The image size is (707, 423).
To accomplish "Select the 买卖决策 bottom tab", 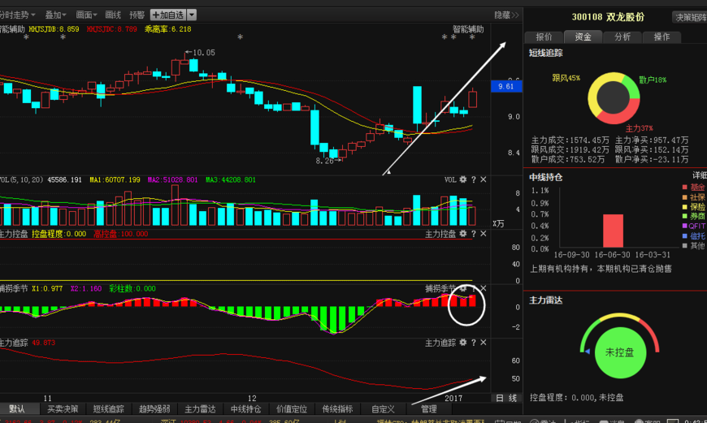I will click(x=63, y=409).
